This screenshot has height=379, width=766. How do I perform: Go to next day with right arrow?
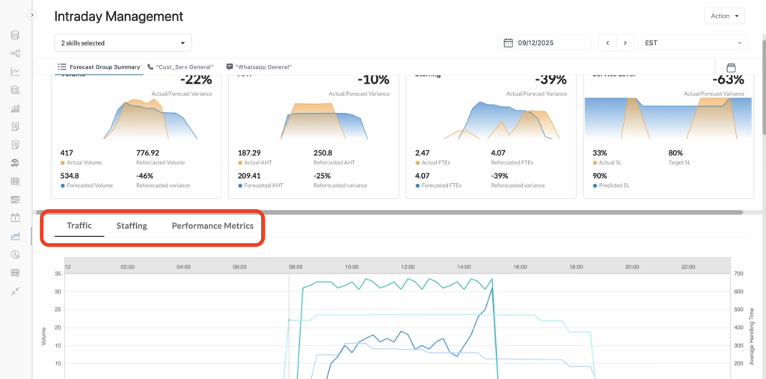point(625,43)
